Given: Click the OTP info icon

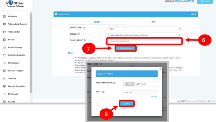Looking at the screenshot, I should click(103, 92).
